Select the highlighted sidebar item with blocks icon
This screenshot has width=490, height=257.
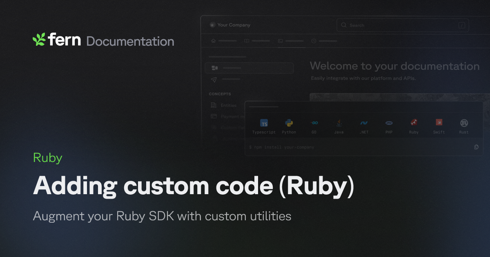point(249,68)
